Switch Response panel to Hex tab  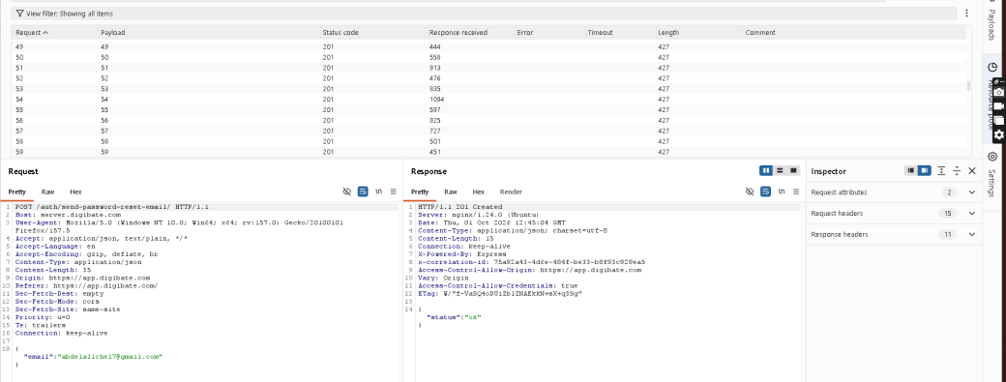(x=479, y=191)
